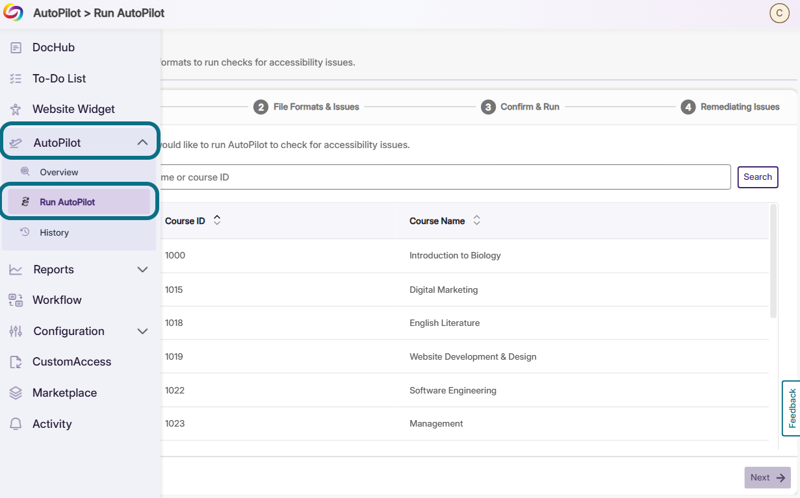
Task: Go to the File Formats & Issues step
Action: click(306, 107)
